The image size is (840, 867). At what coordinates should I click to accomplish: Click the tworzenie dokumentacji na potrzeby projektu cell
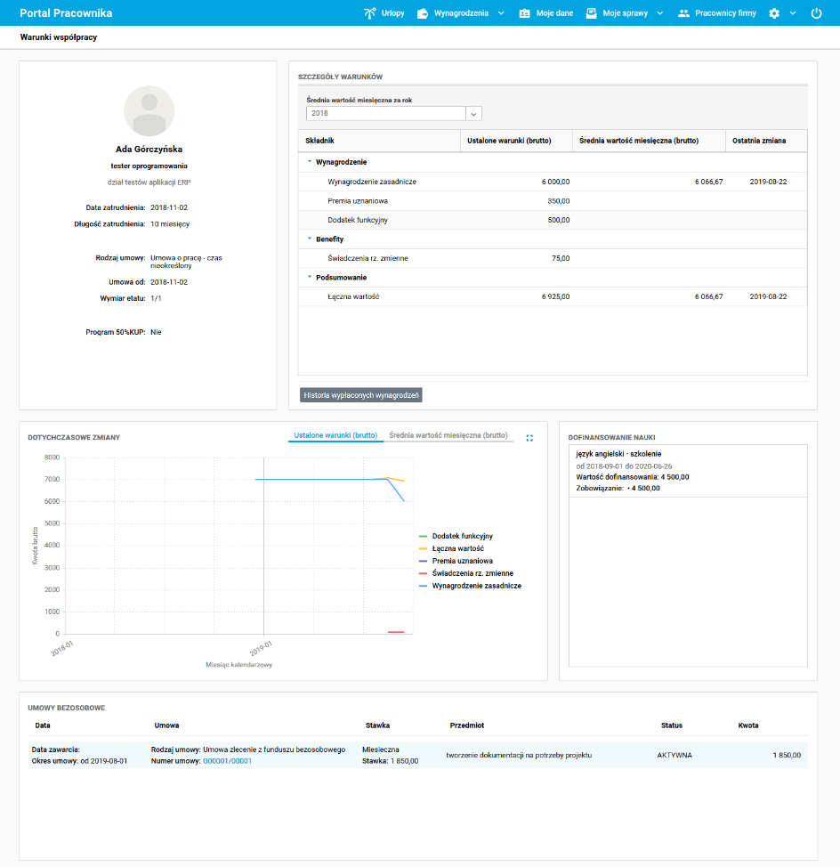coord(519,756)
